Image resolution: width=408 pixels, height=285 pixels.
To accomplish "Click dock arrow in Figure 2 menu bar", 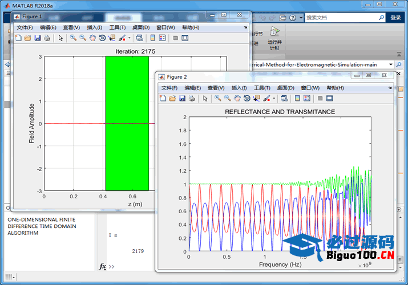I will click(390, 88).
